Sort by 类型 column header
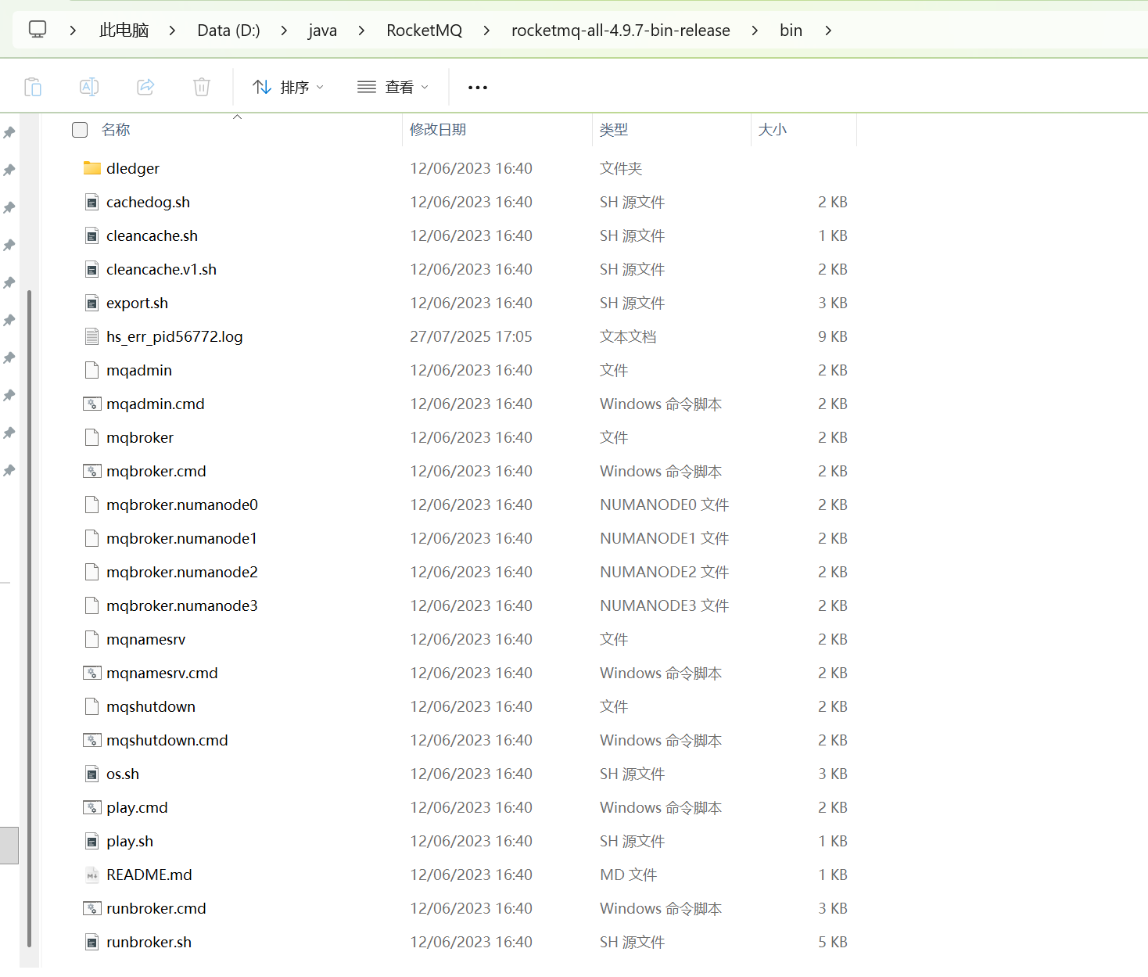The image size is (1148, 977). [x=613, y=130]
